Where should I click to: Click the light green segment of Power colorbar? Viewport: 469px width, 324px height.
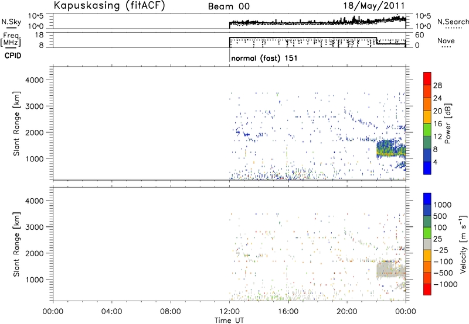(x=427, y=130)
